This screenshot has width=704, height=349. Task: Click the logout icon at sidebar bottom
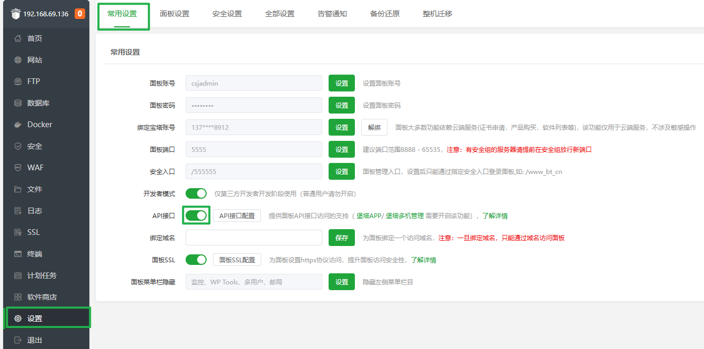(x=18, y=340)
